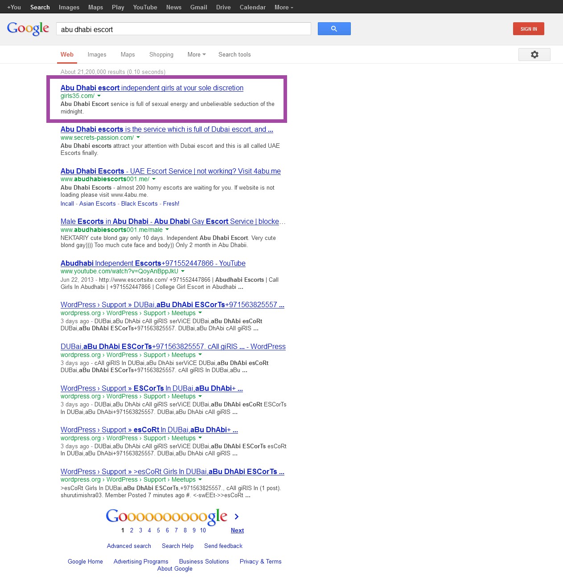Viewport: 563px width, 580px height.
Task: Open Privacy & Terms footer link
Action: [260, 561]
